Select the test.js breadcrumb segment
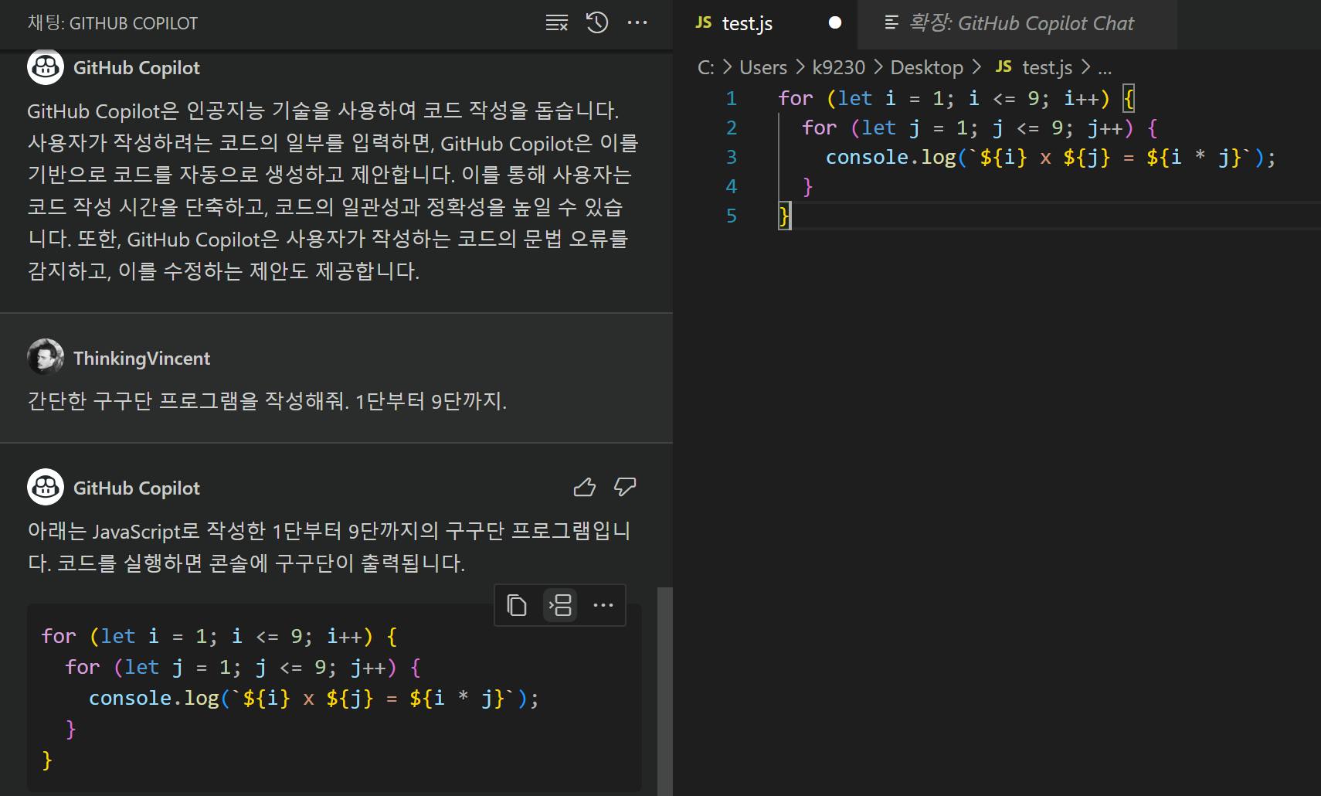The height and width of the screenshot is (796, 1321). (x=1047, y=68)
